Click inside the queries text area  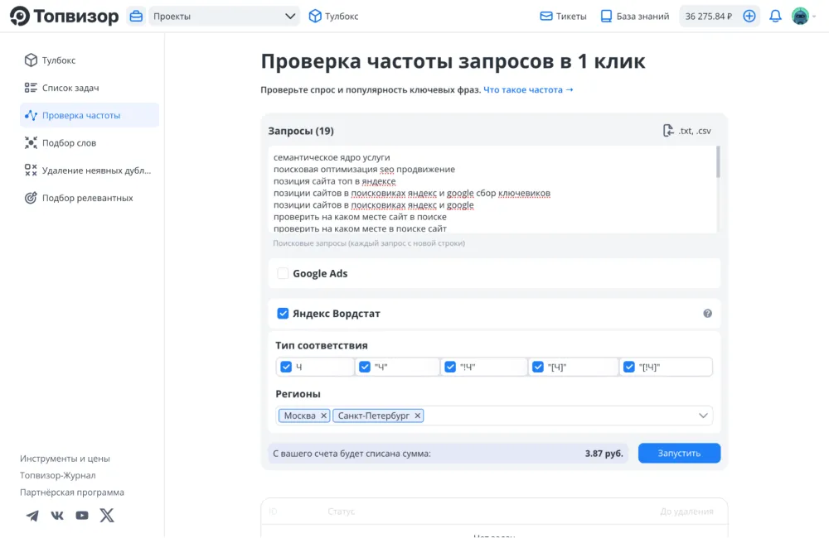[492, 190]
